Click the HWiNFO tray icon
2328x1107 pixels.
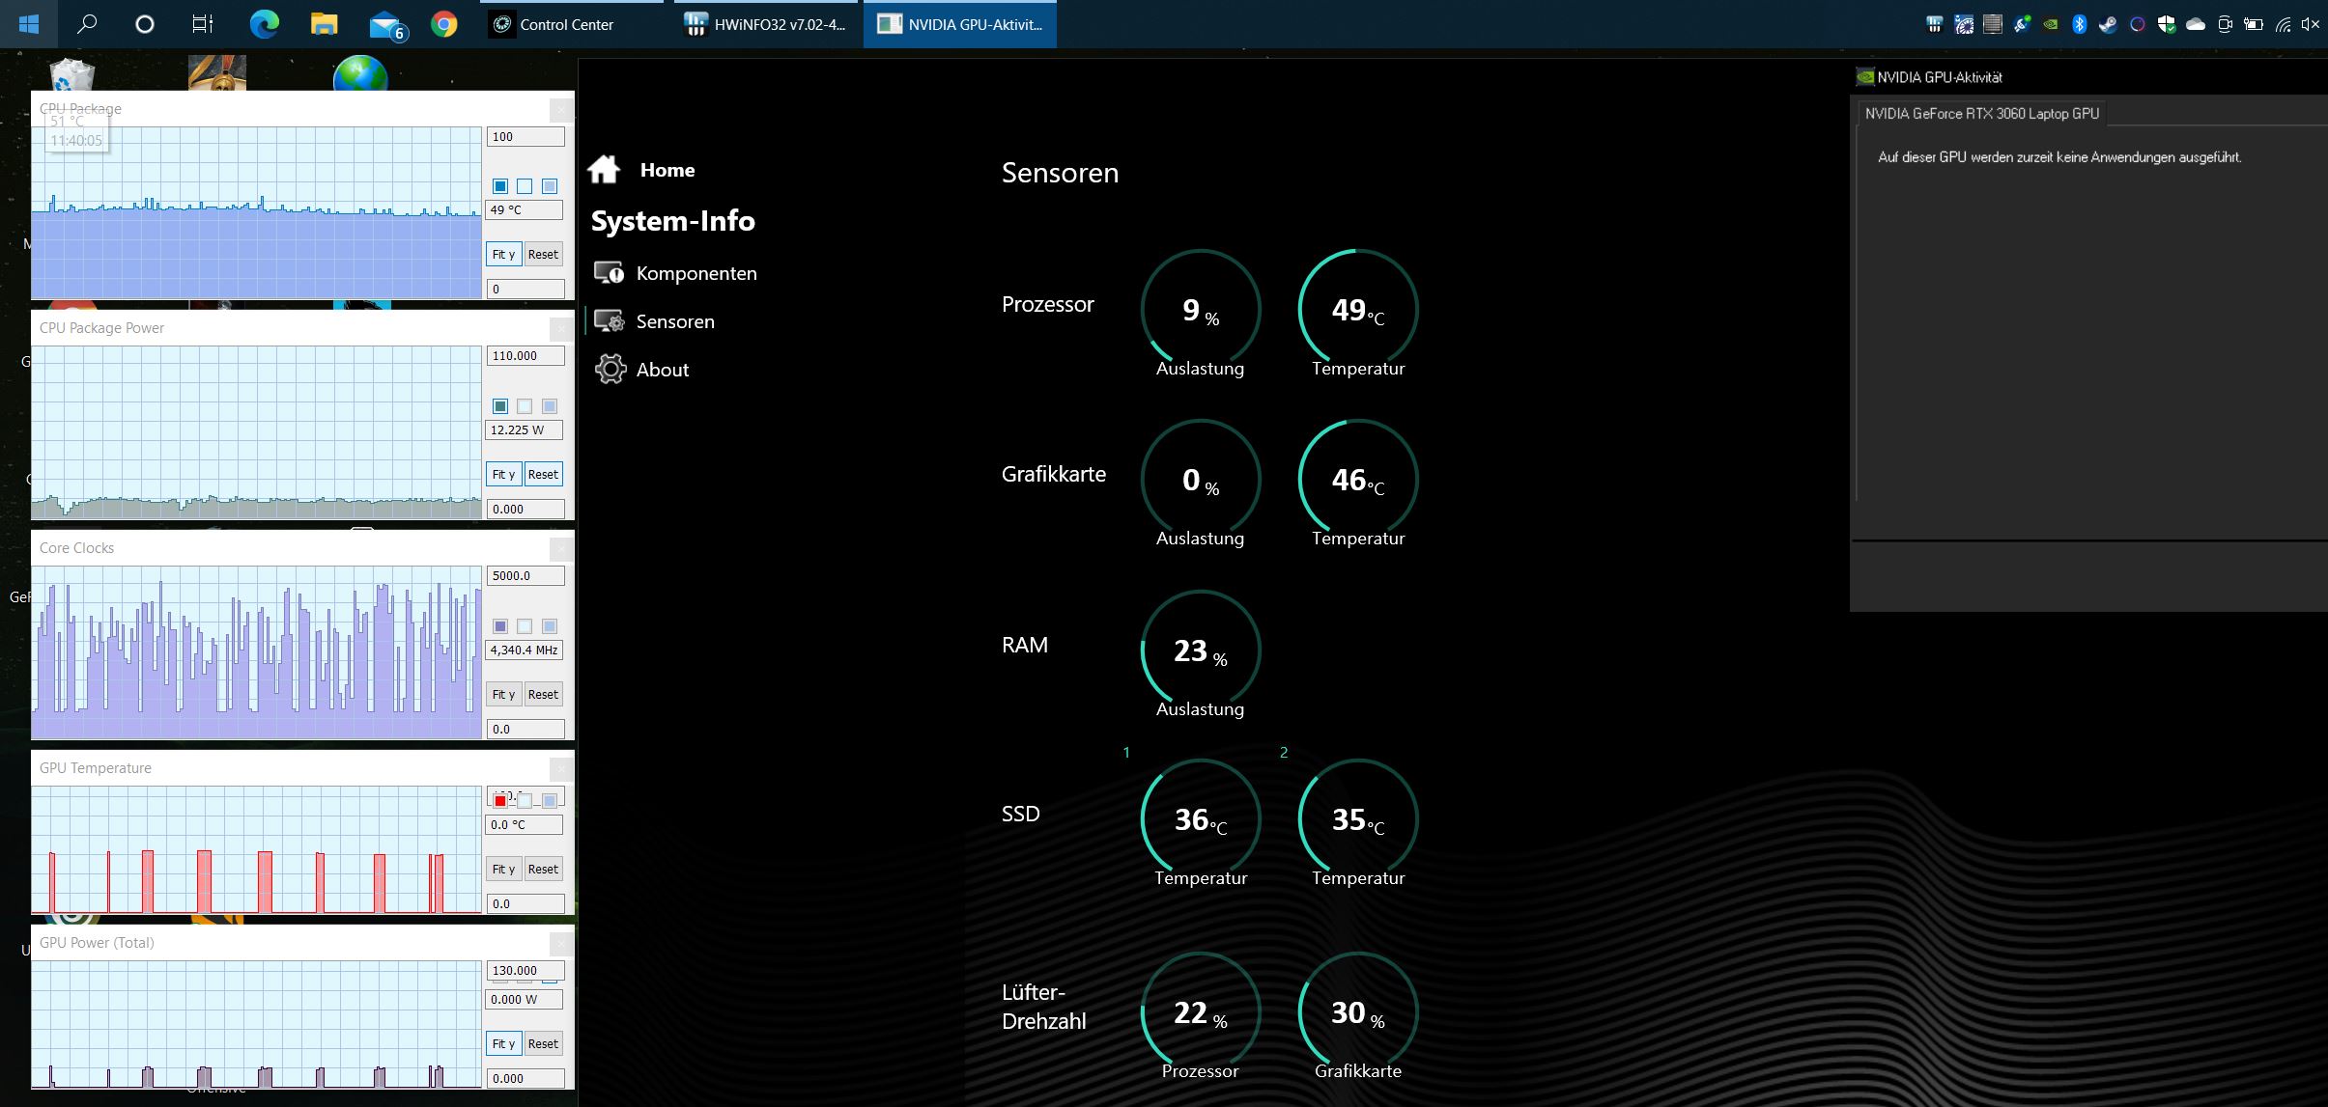click(x=1934, y=25)
